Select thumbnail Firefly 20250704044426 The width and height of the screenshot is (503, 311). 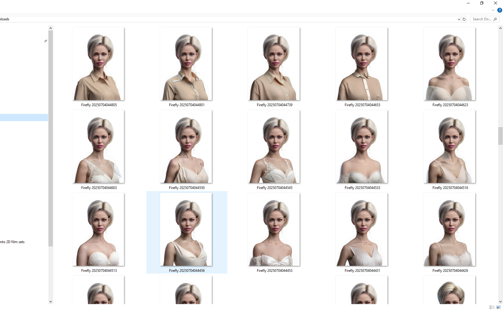pos(450,229)
